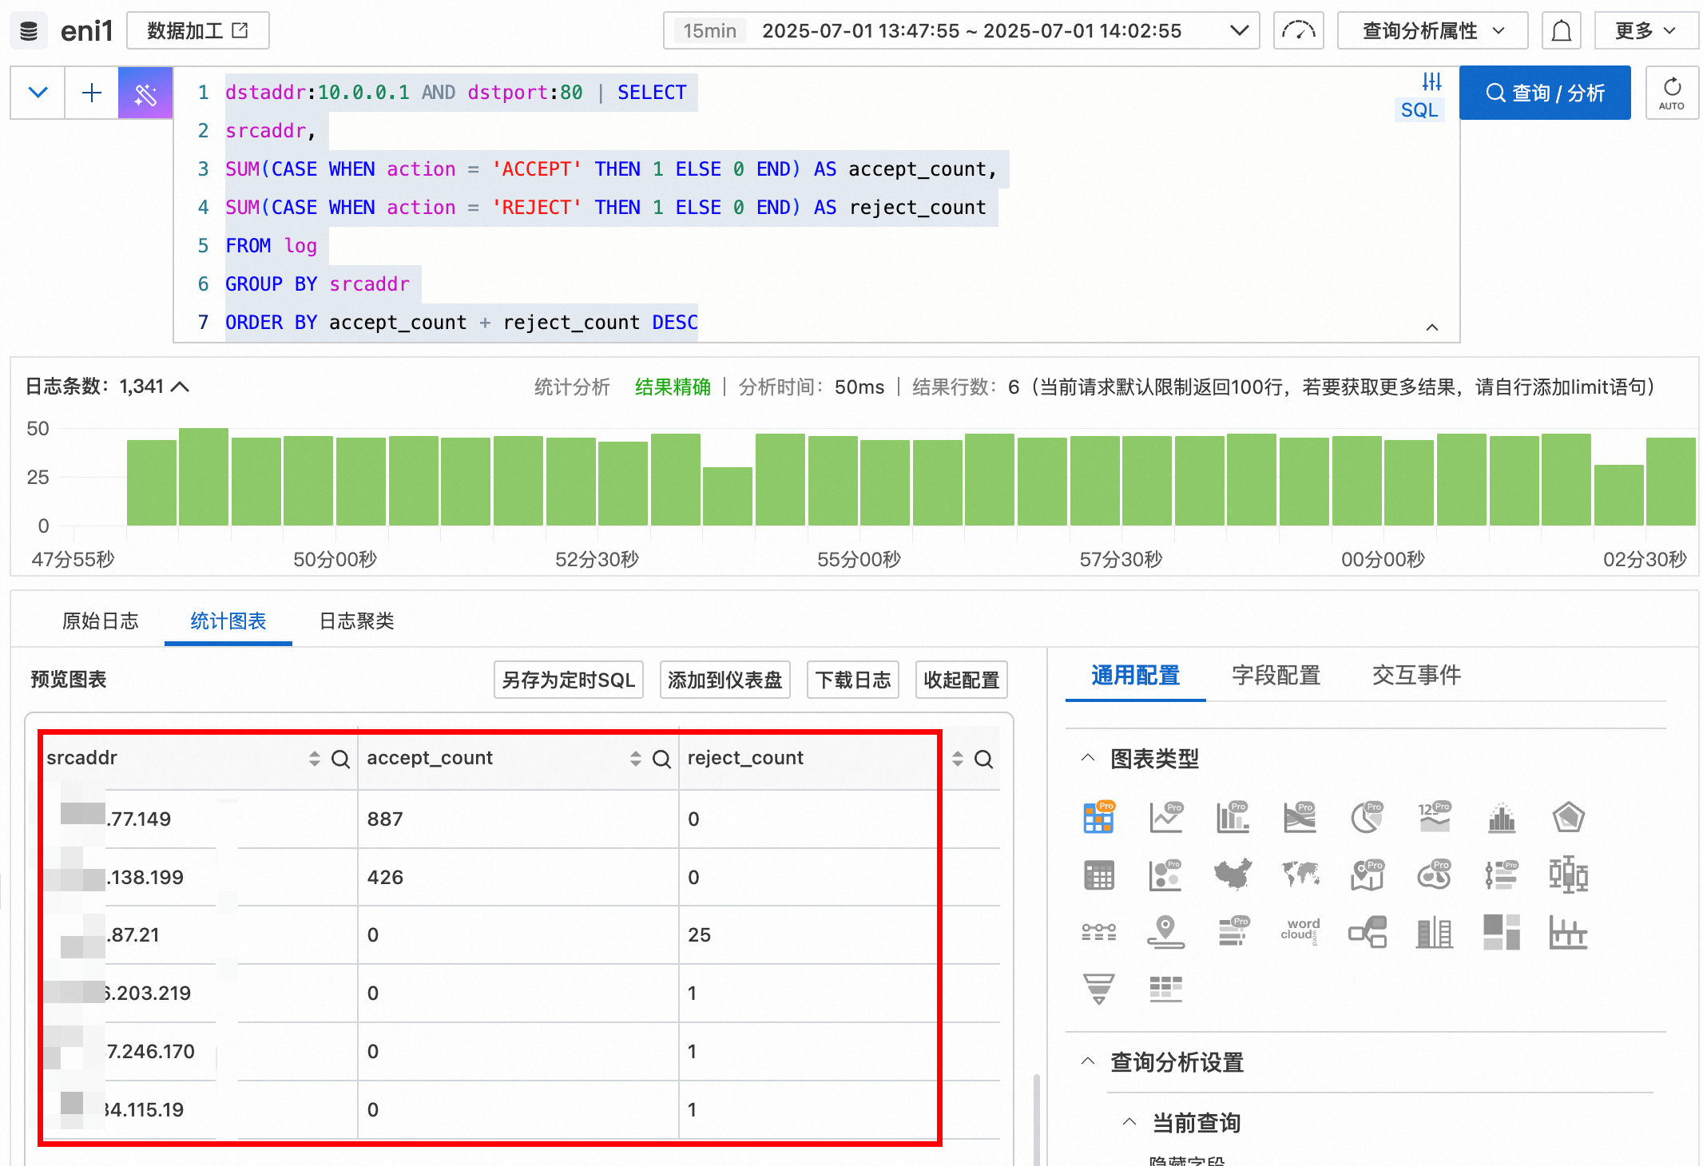The width and height of the screenshot is (1703, 1166).
Task: Open the 更多 dropdown menu
Action: tap(1645, 31)
